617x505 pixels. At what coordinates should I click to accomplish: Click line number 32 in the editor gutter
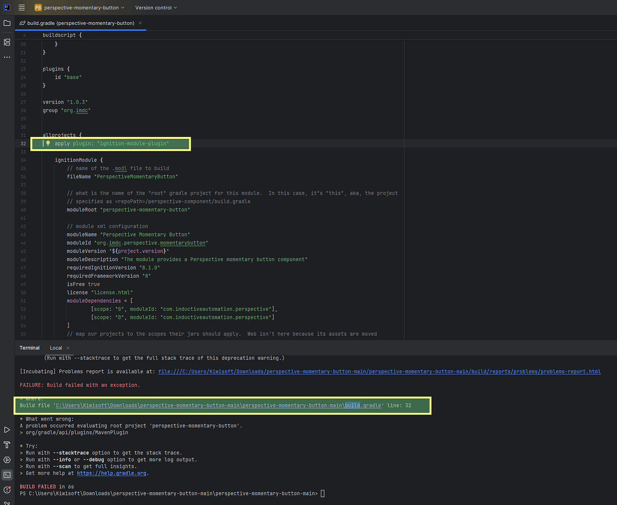(23, 143)
